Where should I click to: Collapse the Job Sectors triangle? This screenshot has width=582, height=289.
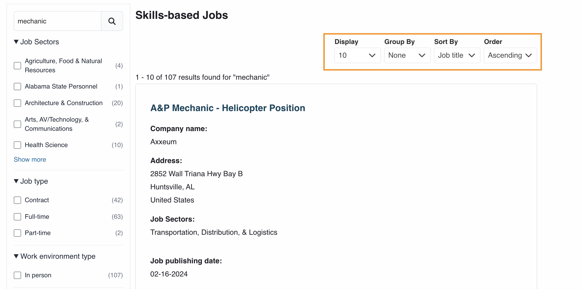tap(16, 42)
